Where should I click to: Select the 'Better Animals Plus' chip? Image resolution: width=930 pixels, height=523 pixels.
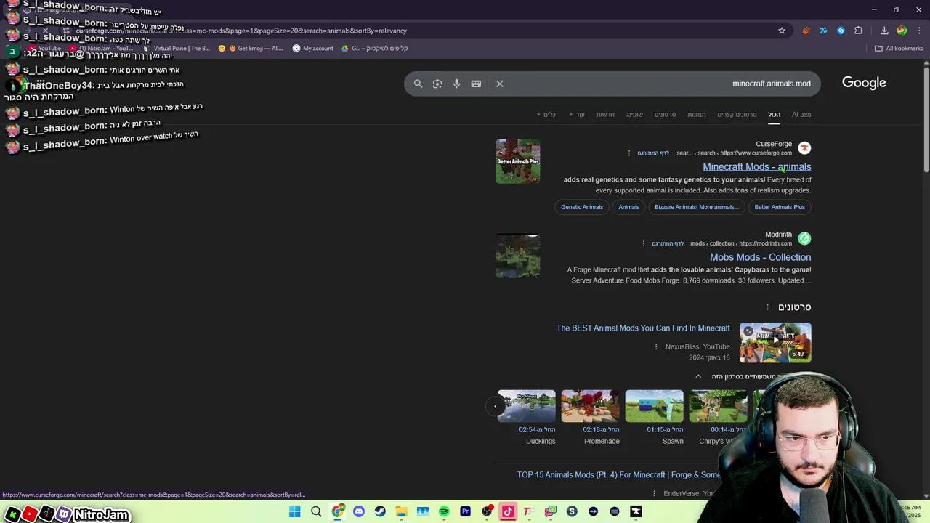tap(780, 207)
